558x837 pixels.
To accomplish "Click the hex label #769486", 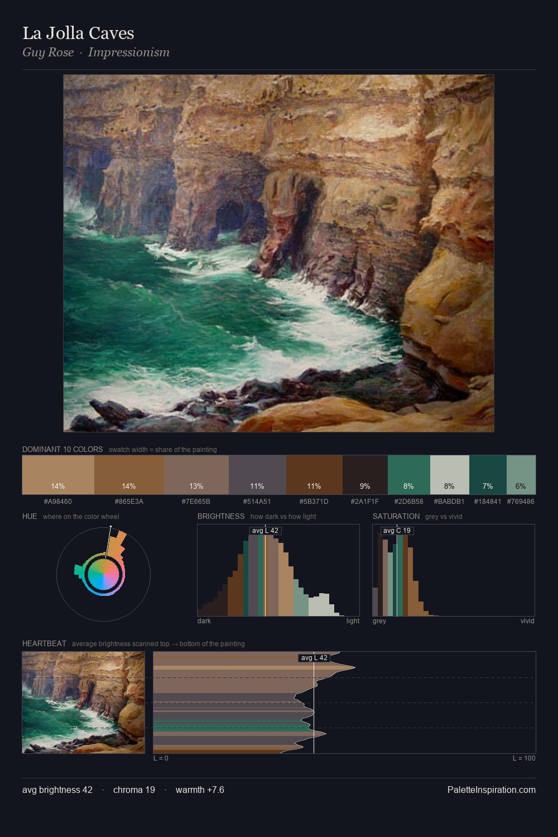I will coord(521,502).
